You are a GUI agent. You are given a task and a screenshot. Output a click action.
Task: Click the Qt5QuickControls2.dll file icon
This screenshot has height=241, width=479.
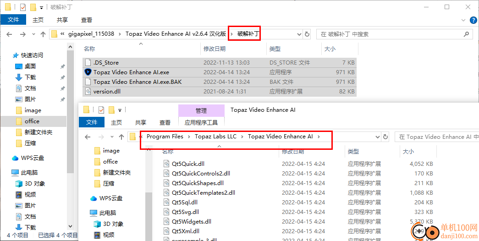[166, 174]
